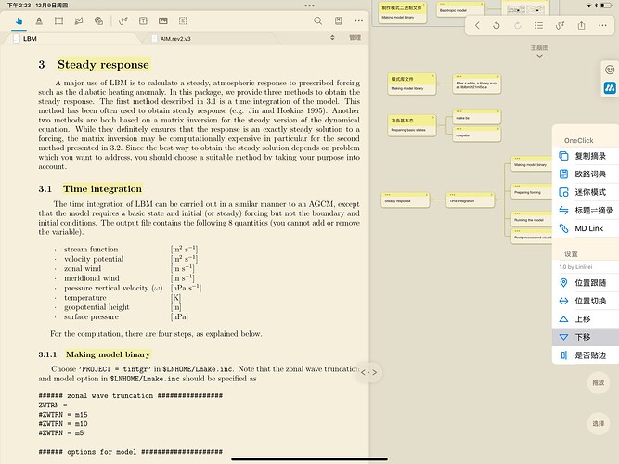619x464 pixels.
Task: Select the OCR text selection tool
Action: click(x=183, y=21)
